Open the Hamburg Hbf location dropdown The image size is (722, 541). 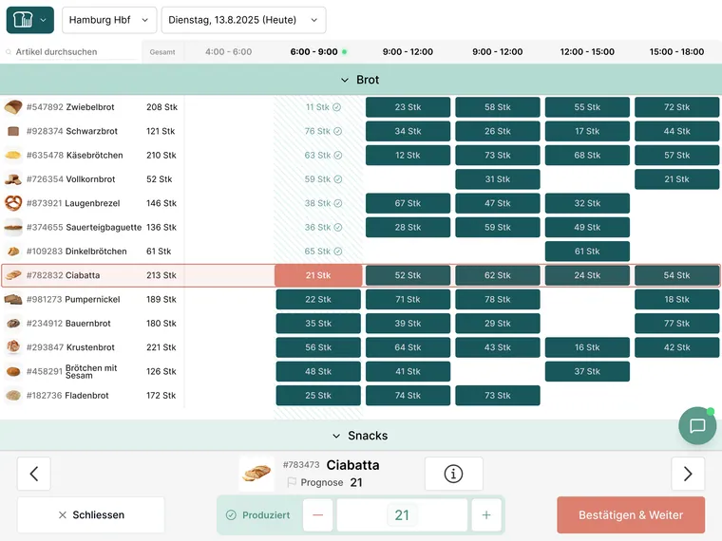[x=109, y=20]
